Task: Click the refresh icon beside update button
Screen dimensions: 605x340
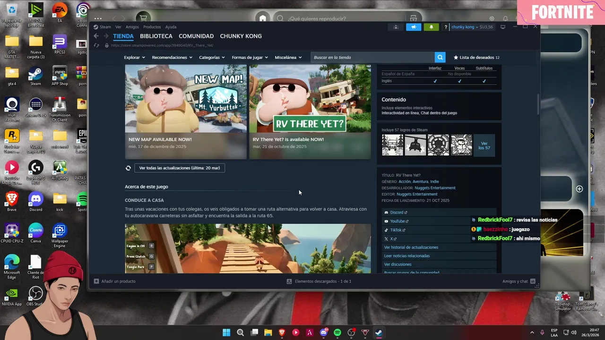Action: coord(128,168)
